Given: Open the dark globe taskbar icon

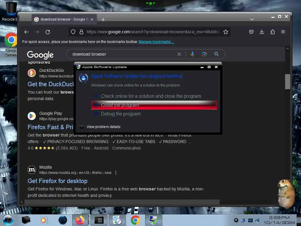Looking at the screenshot, I should 63,220.
